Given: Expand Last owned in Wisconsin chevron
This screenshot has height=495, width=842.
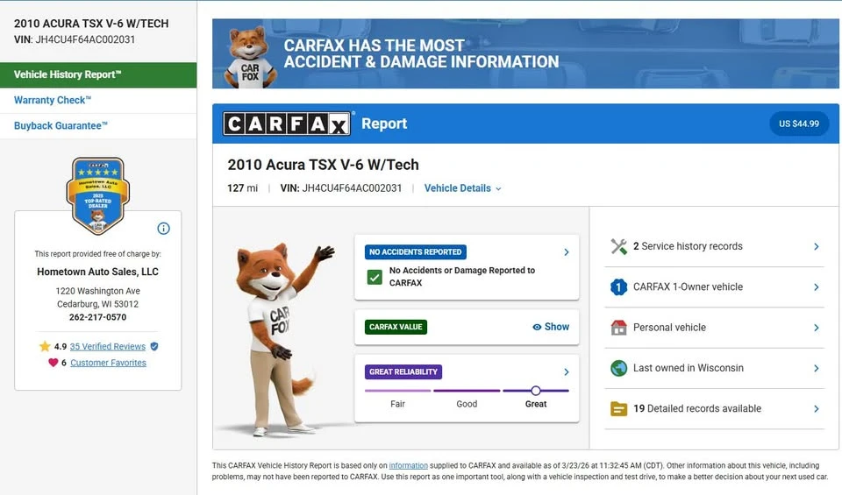Looking at the screenshot, I should [817, 369].
